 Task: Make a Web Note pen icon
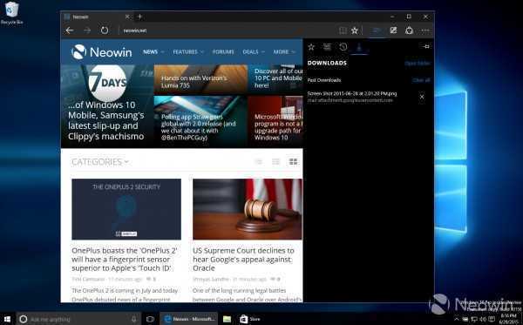pyautogui.click(x=394, y=30)
